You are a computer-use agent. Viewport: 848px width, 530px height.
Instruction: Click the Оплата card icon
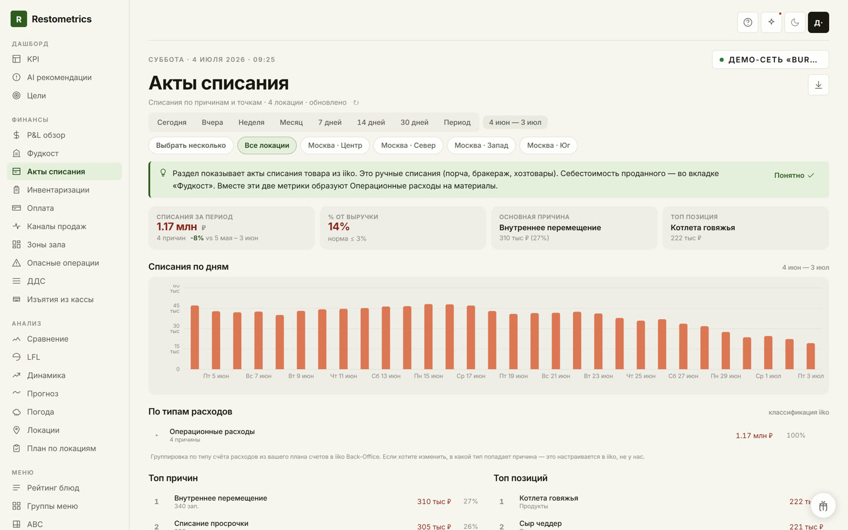pyautogui.click(x=16, y=208)
